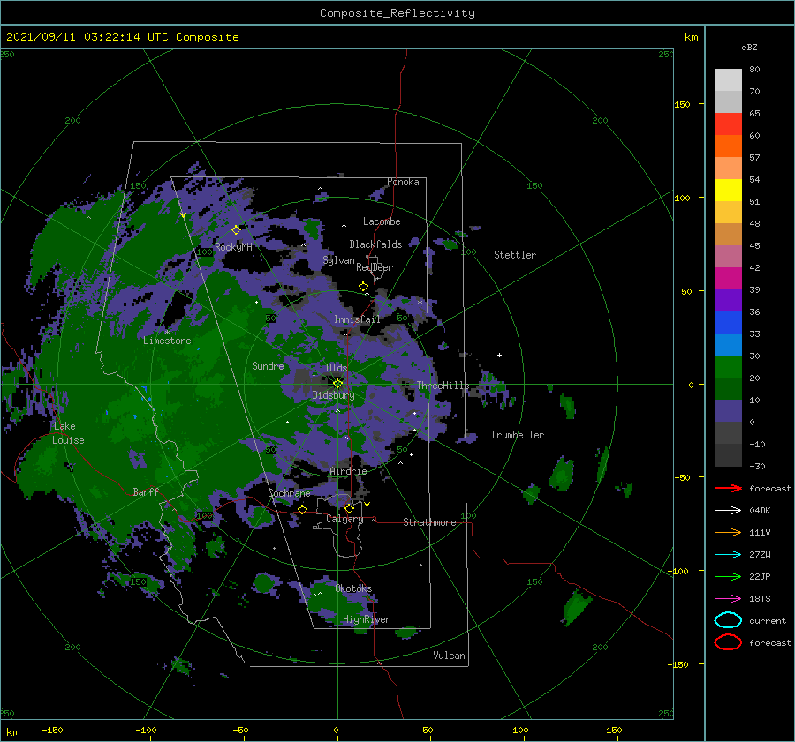The width and height of the screenshot is (795, 742).
Task: Pick the red swatch below 65 dBZ
Action: coord(728,124)
